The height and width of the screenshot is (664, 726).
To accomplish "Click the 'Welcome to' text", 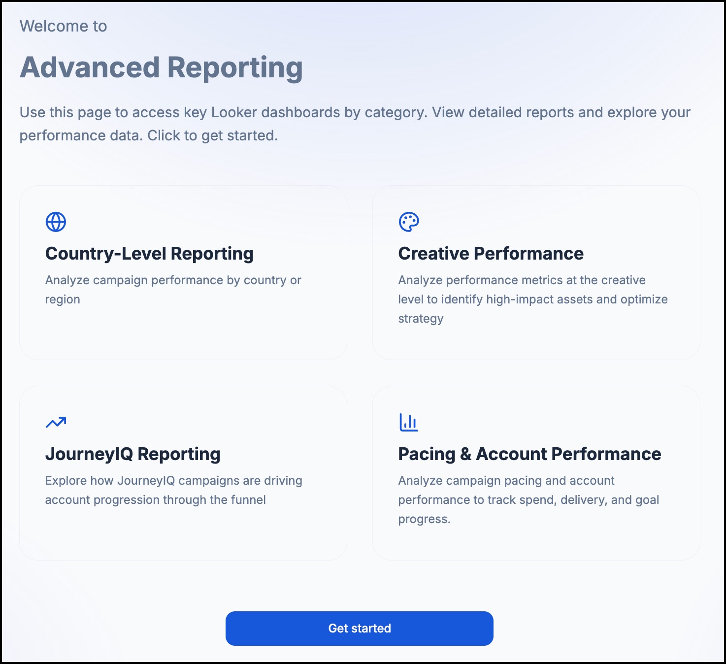I will click(64, 26).
